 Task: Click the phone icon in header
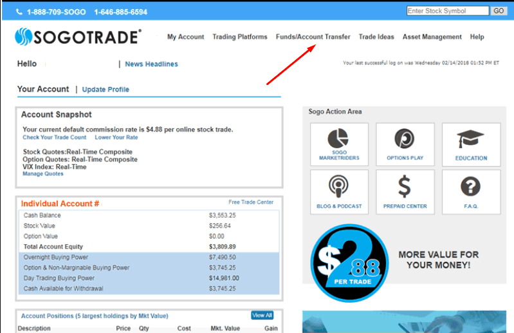pyautogui.click(x=19, y=12)
